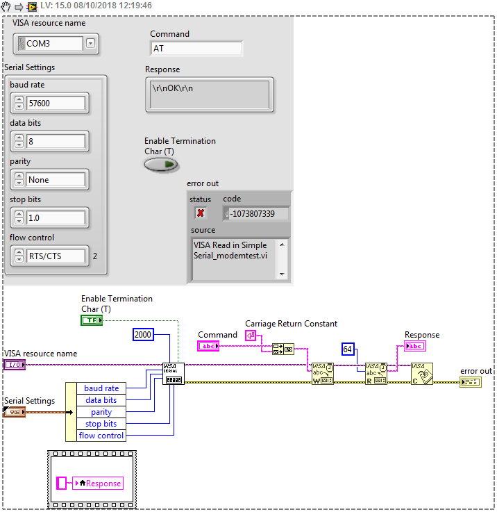The image size is (497, 512).
Task: Select stop bits in the unbundle node
Action: (101, 424)
